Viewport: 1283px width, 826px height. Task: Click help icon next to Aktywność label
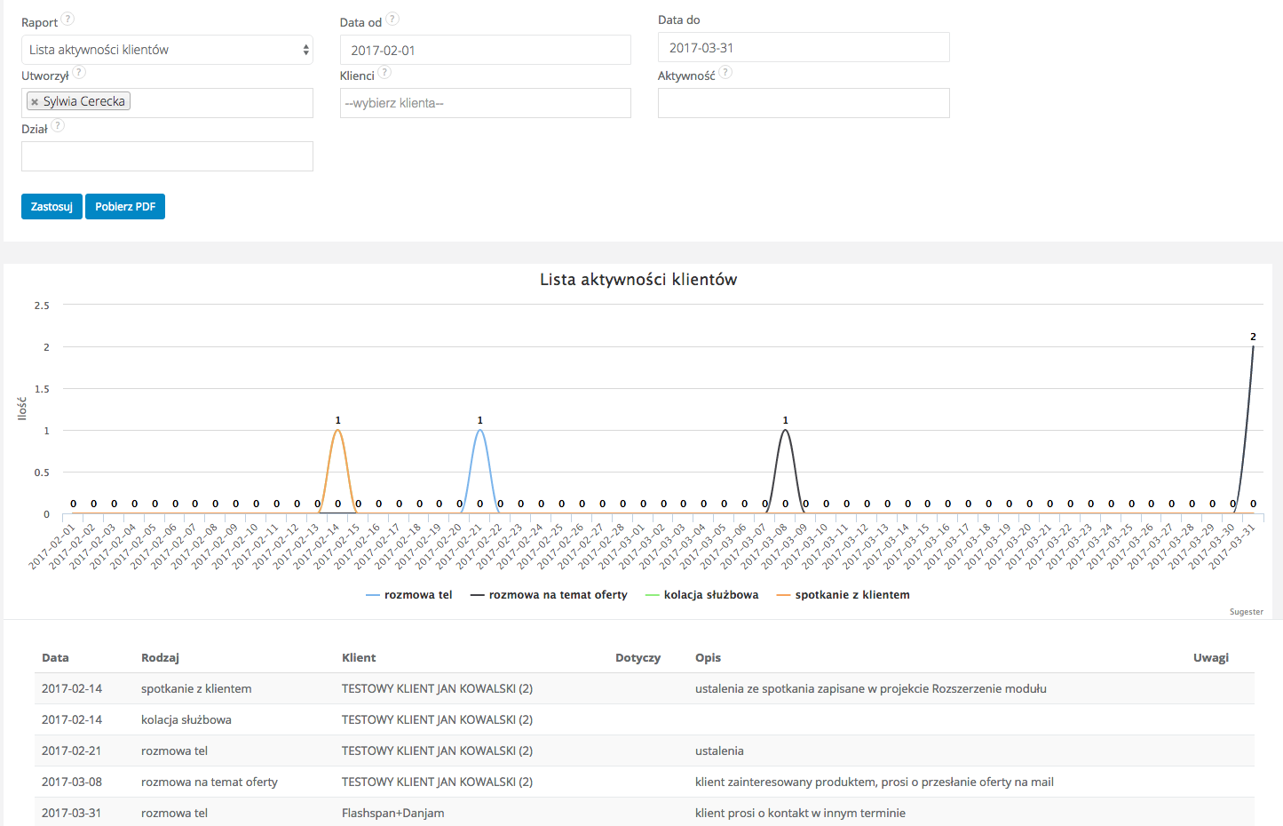pos(725,73)
